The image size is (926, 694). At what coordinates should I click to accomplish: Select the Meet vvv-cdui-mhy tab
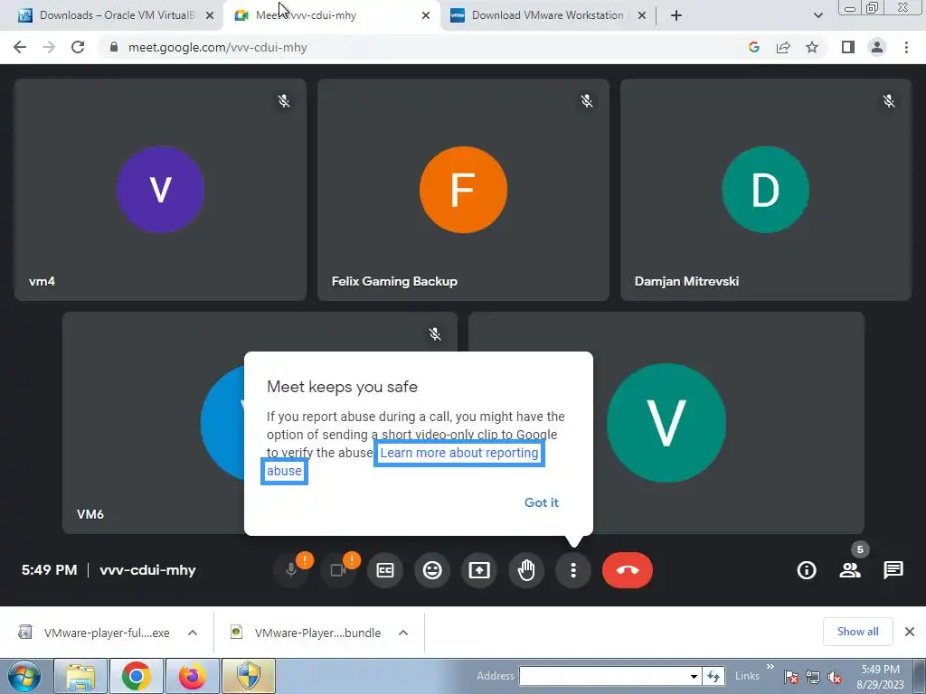pos(331,15)
